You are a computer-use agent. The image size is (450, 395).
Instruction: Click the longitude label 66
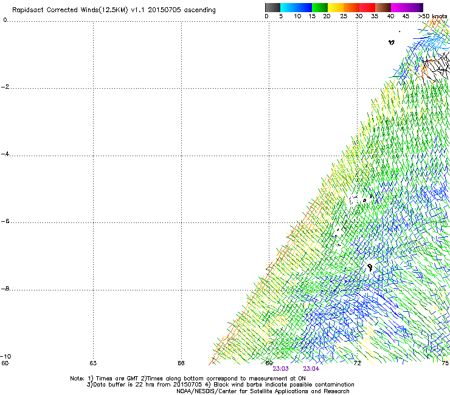pyautogui.click(x=181, y=363)
